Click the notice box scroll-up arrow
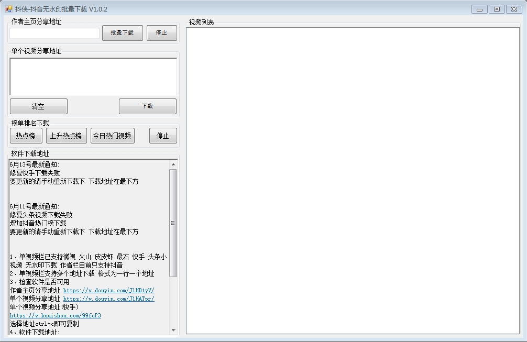The image size is (527, 342). pyautogui.click(x=174, y=164)
